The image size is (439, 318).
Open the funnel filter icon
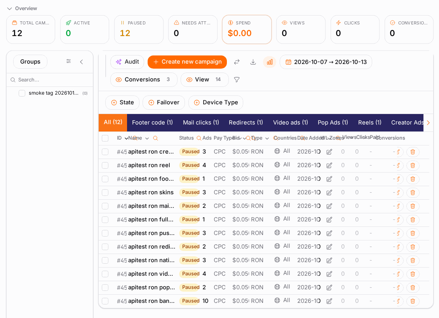[x=237, y=79]
